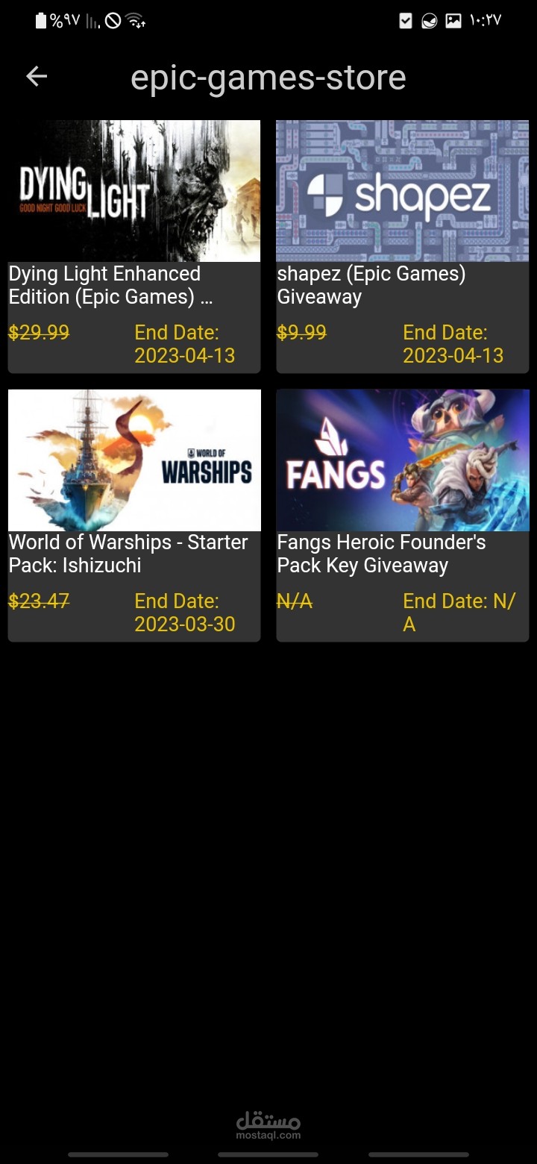Tap the checkmark notification icon
The width and height of the screenshot is (537, 1164).
pos(406,21)
